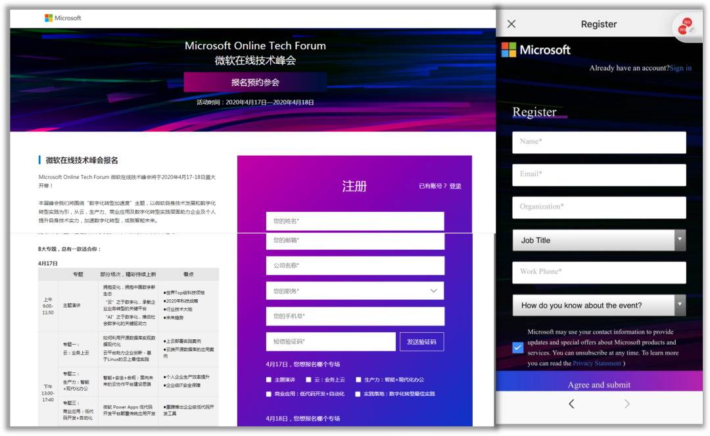Click the 活动时间 date line in the banner
This screenshot has width=710, height=436.
[x=255, y=103]
